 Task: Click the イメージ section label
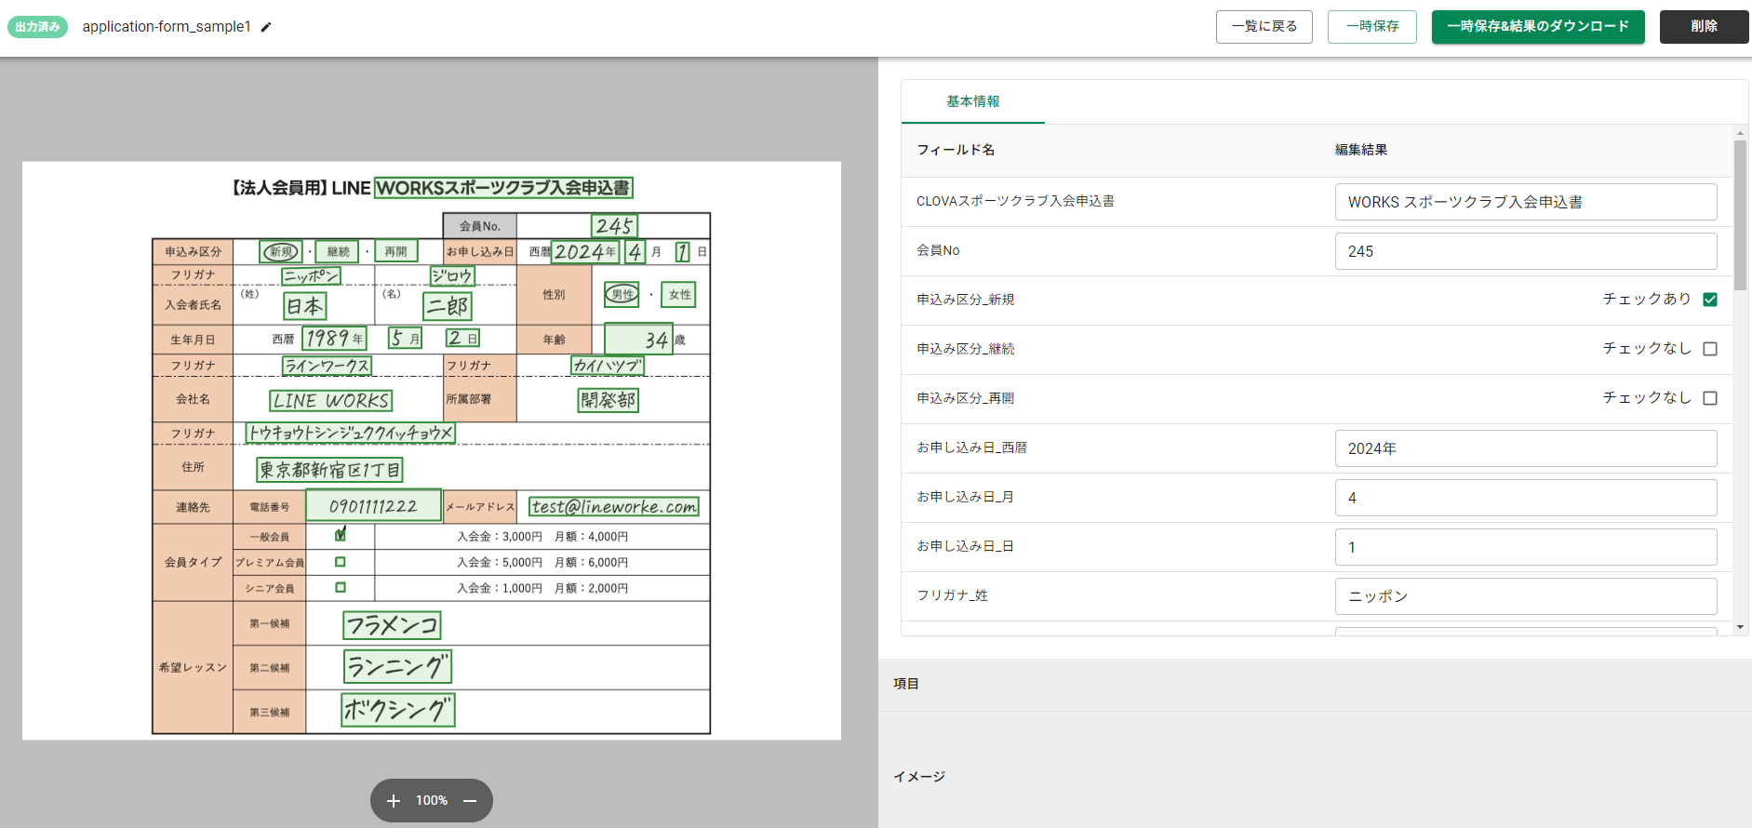[x=919, y=777]
